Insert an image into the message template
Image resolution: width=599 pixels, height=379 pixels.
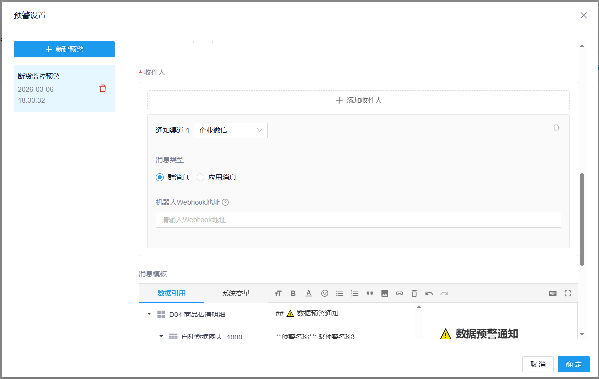tap(385, 293)
